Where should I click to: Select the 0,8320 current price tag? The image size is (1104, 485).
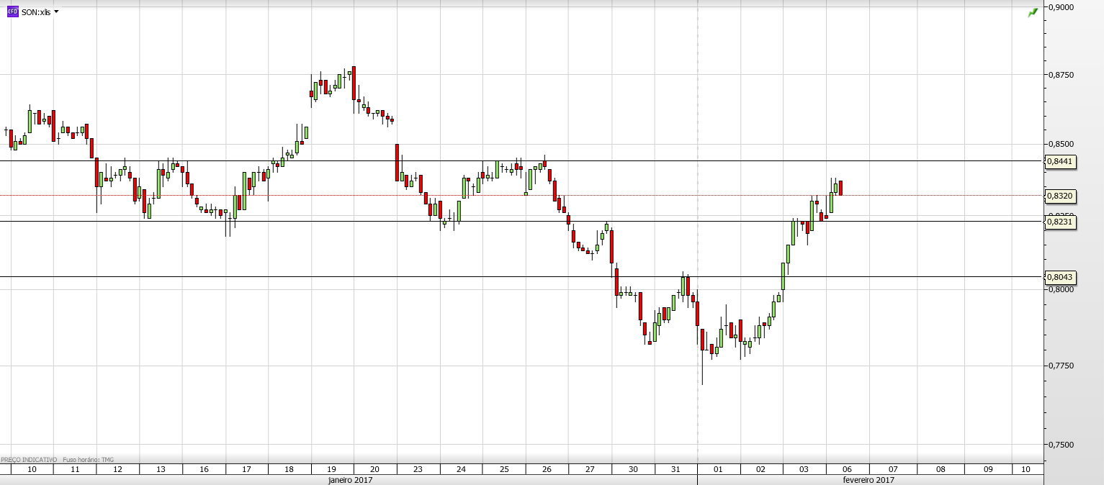point(1060,196)
